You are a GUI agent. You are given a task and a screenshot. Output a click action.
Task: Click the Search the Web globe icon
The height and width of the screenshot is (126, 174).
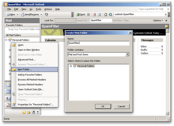pyautogui.click(x=110, y=14)
